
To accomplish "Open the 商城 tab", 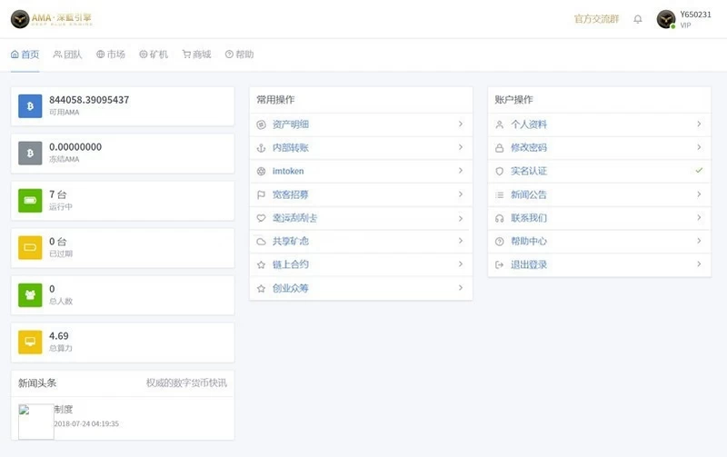I will tap(196, 55).
